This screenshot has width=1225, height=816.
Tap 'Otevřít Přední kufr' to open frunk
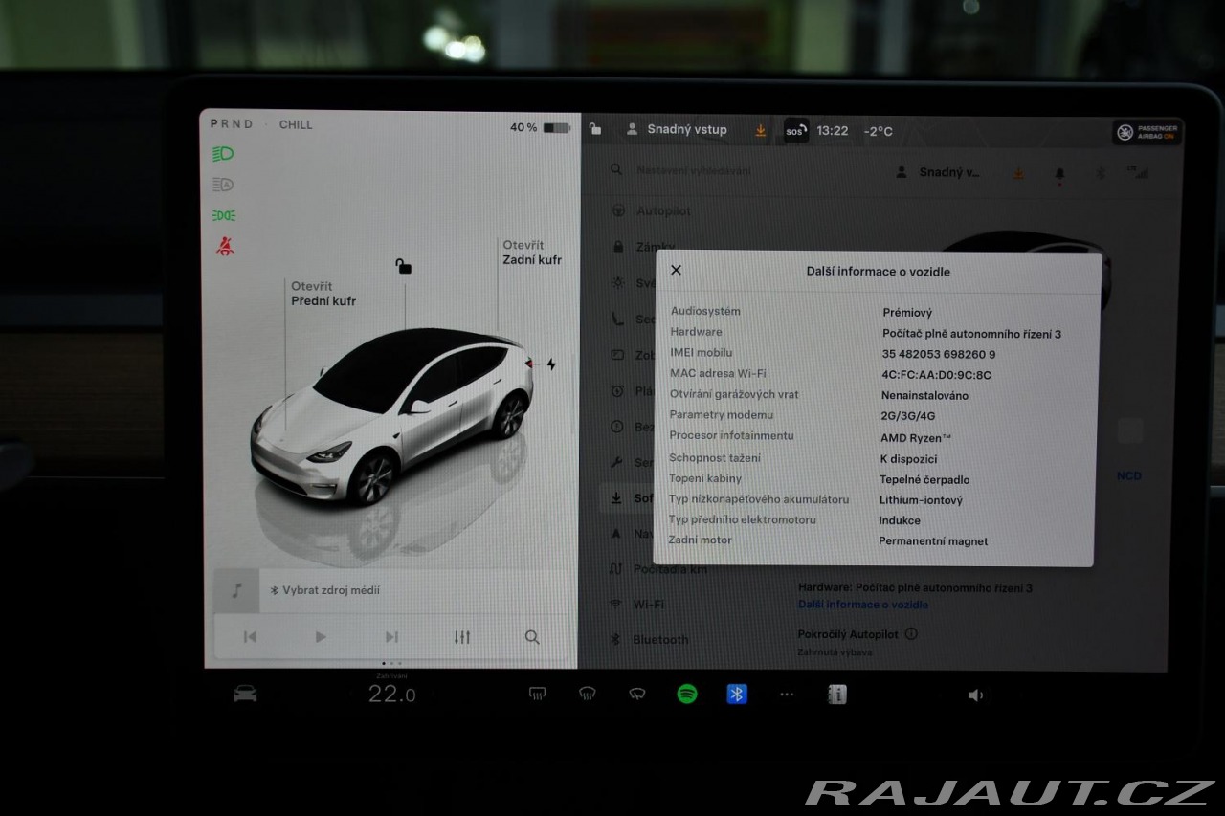(x=323, y=294)
